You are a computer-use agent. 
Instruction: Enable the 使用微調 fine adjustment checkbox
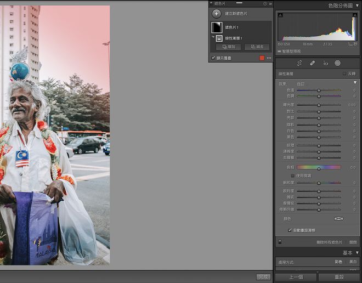293,176
